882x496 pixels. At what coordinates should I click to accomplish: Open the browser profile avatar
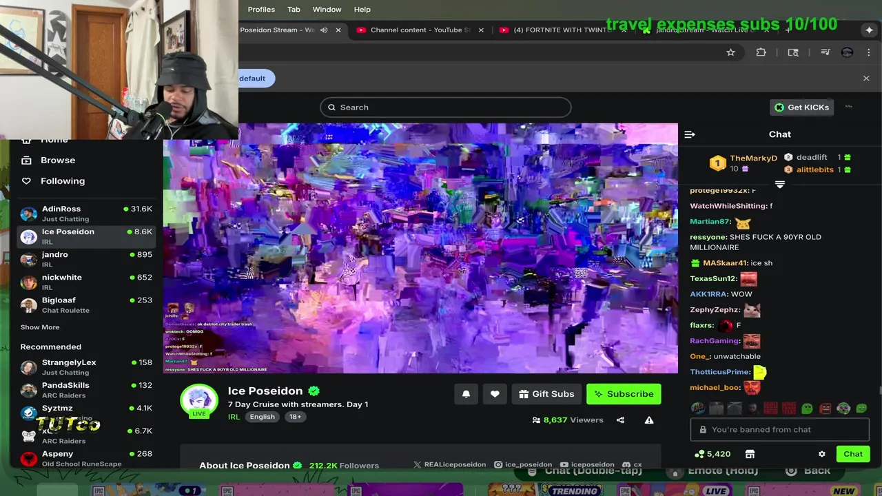pyautogui.click(x=848, y=52)
